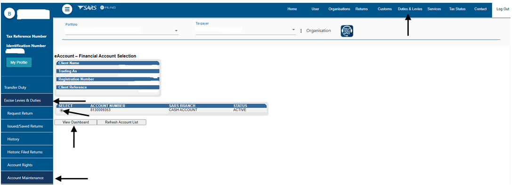Click the Help You eFile icon

click(347, 31)
